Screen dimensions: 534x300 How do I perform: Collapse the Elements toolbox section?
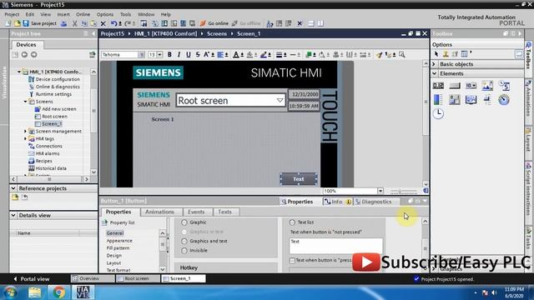tap(434, 73)
